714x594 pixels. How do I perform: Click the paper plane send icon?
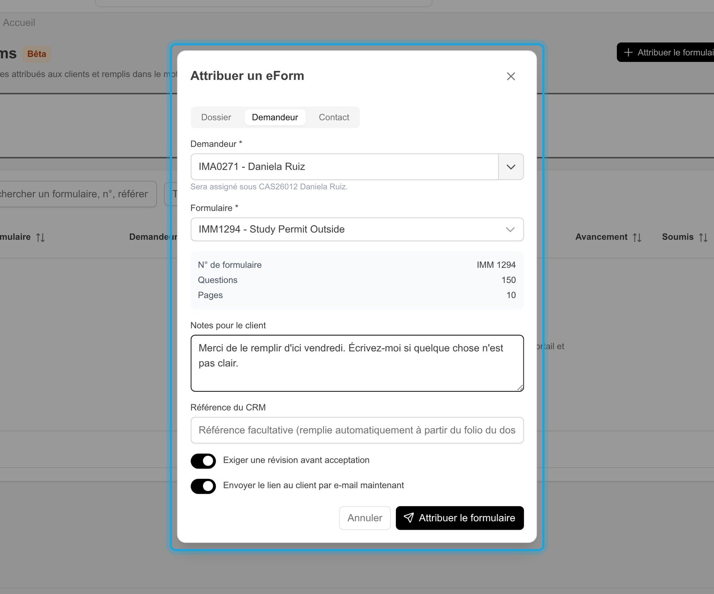click(x=408, y=518)
